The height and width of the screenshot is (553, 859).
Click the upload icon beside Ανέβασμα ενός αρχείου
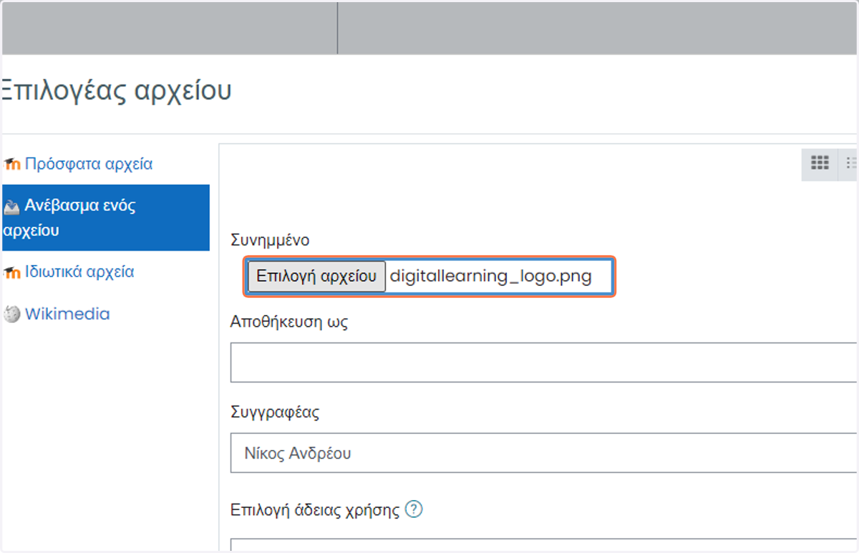point(11,207)
